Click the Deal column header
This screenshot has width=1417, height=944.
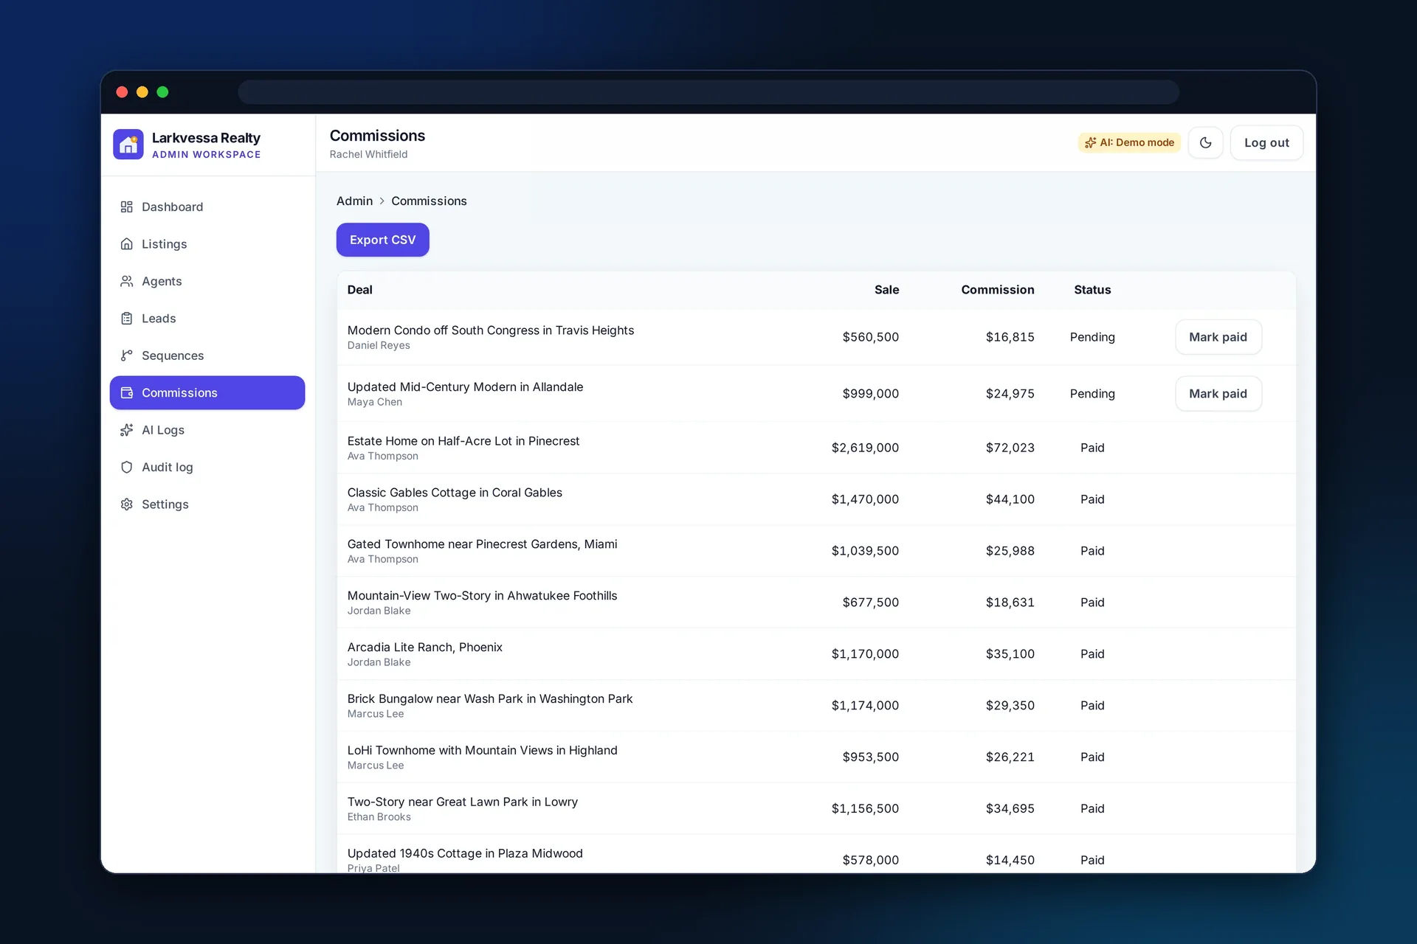pos(359,290)
